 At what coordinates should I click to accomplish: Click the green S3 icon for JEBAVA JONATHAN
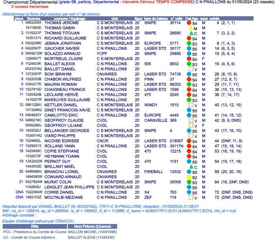coord(189,43)
